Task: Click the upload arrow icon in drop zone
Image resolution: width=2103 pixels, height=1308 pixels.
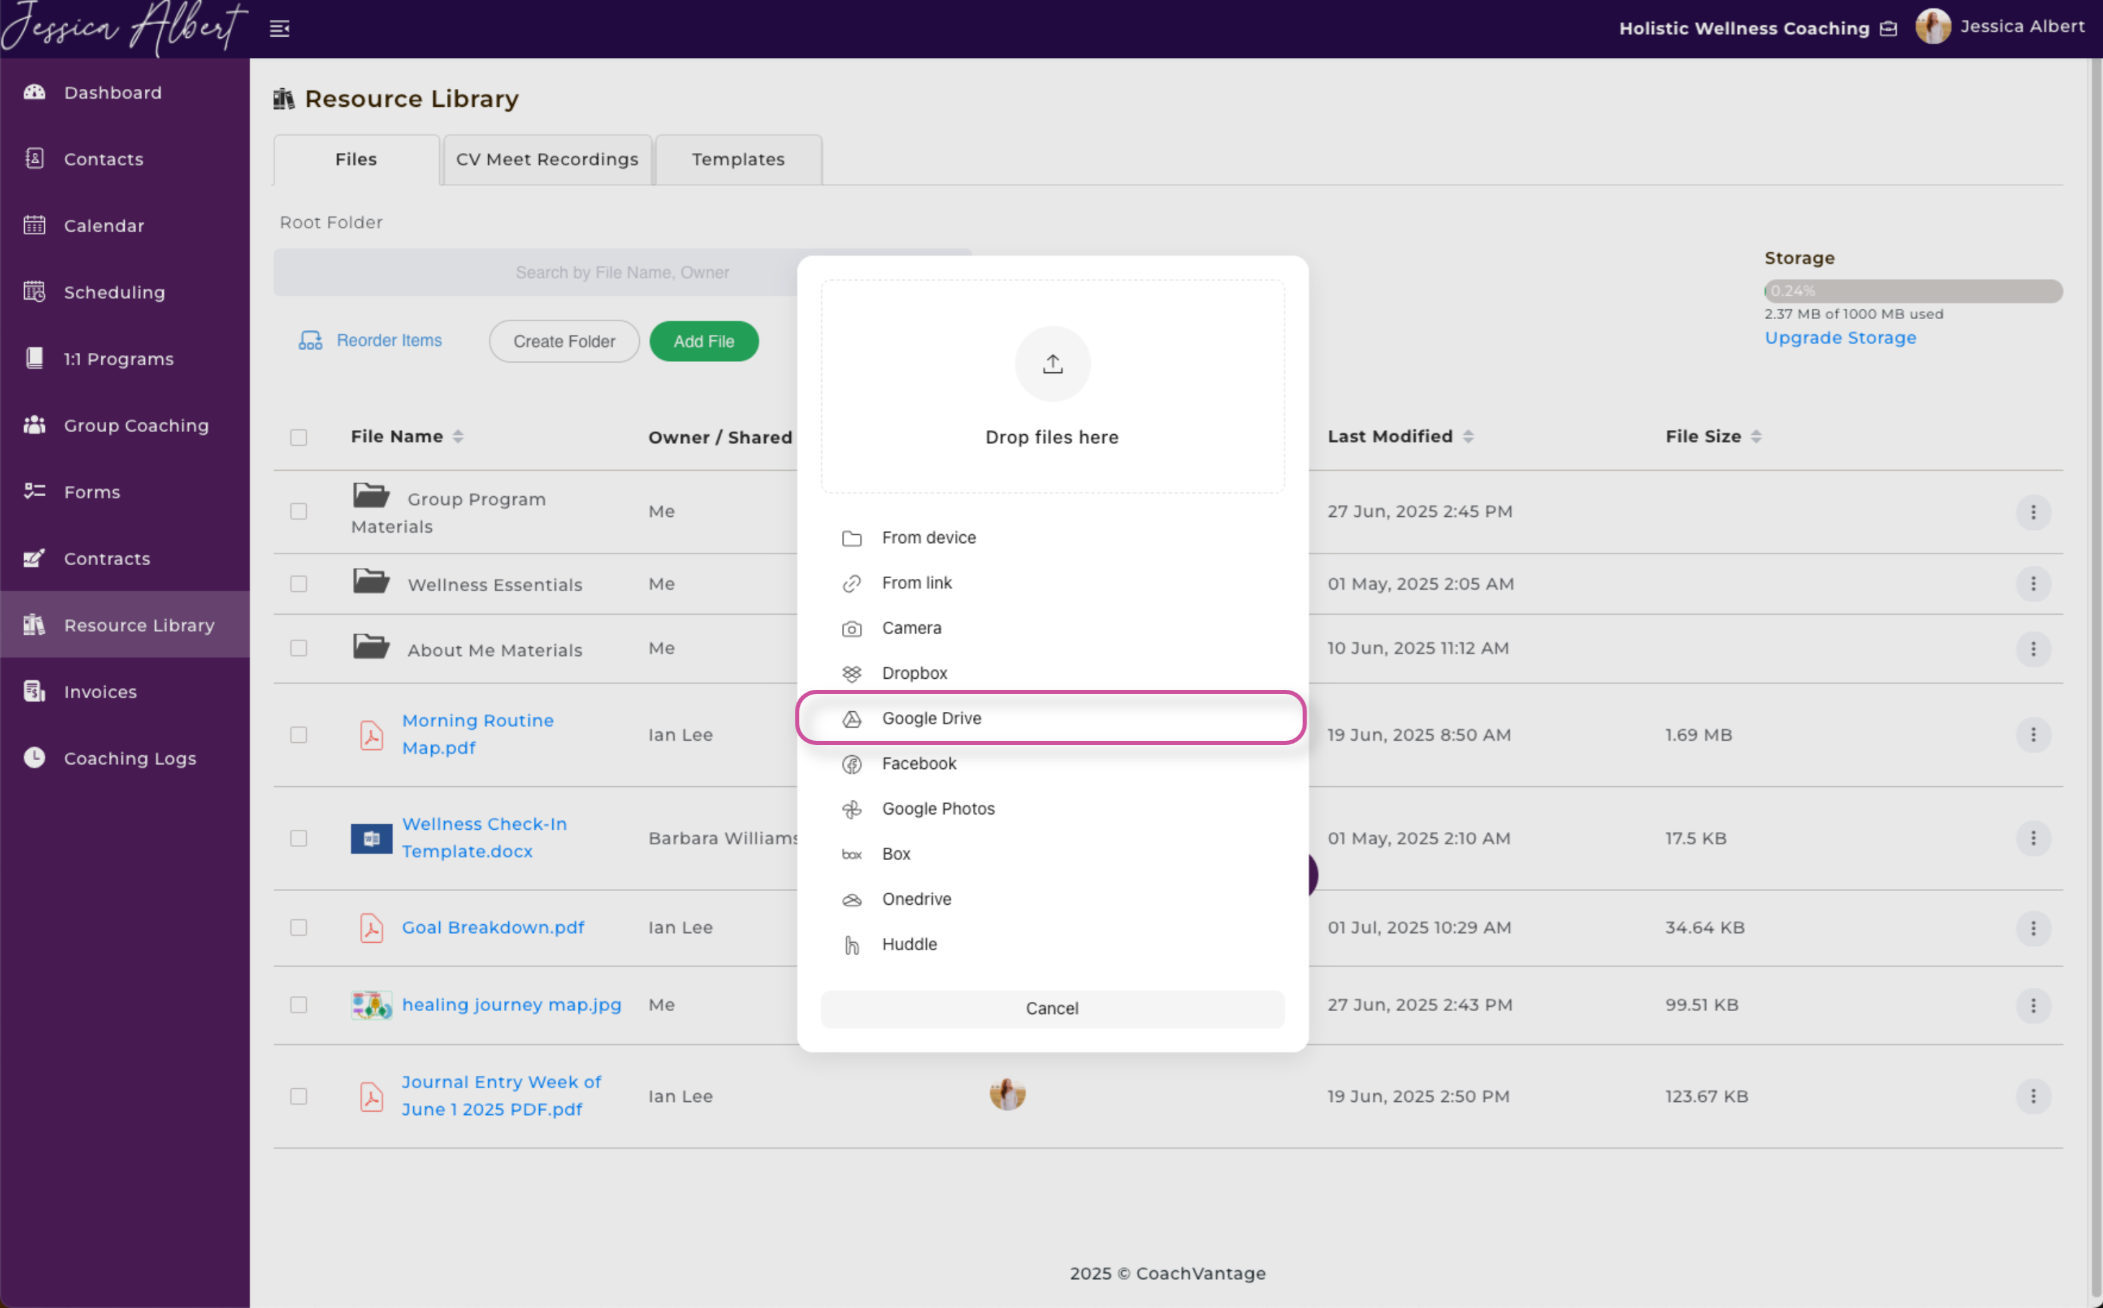Action: click(1051, 364)
